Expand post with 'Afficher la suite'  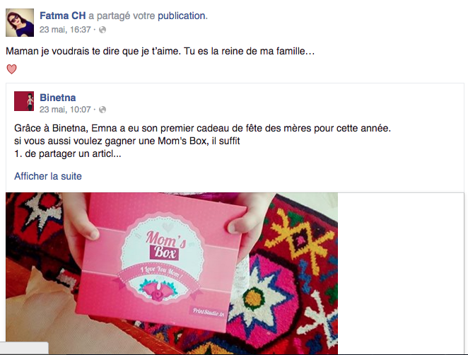[x=48, y=176]
